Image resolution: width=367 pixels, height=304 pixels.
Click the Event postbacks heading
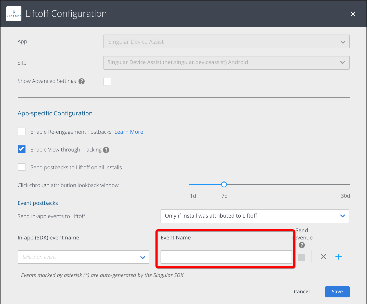coord(38,203)
